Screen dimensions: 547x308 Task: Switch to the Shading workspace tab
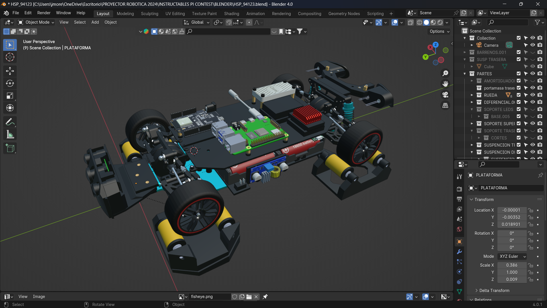click(x=231, y=13)
